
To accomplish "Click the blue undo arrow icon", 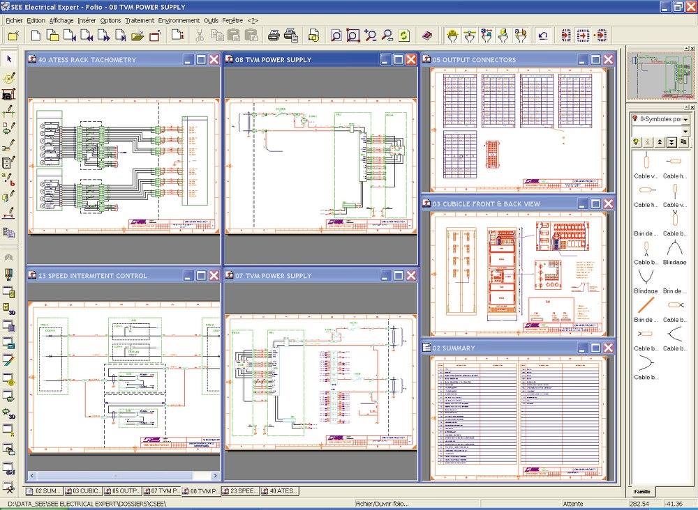I will pos(542,36).
